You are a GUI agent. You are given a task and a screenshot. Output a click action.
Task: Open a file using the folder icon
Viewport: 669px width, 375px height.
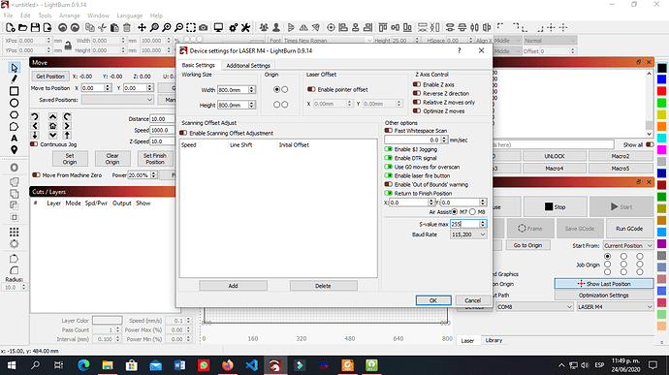(x=22, y=28)
